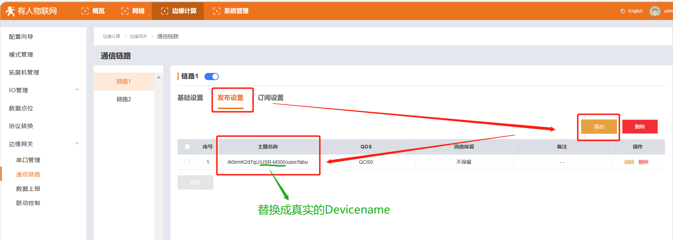Click the 概览 bracket icon
Image resolution: width=673 pixels, height=240 pixels.
pos(85,11)
